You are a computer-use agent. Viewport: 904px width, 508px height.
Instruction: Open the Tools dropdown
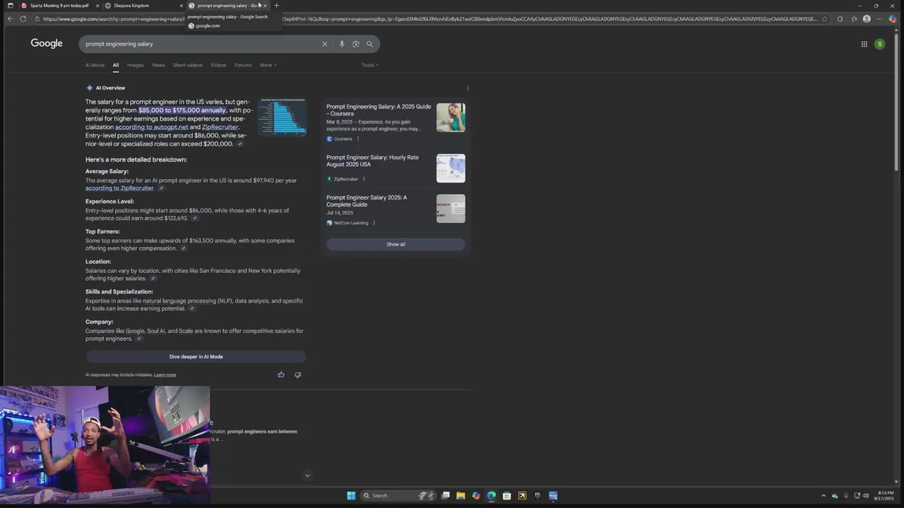coord(370,65)
